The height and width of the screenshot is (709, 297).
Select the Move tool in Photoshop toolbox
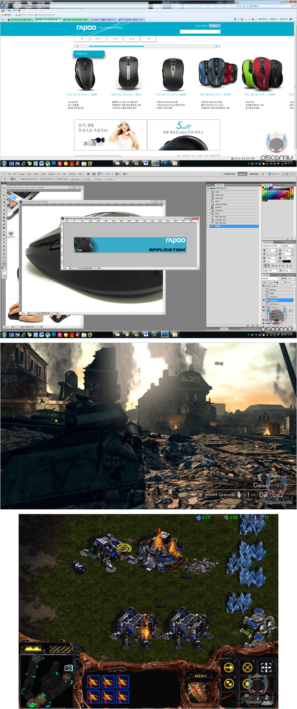4,188
